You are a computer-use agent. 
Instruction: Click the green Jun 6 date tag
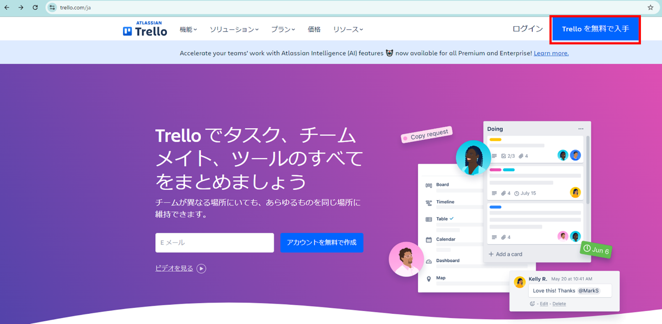pyautogui.click(x=596, y=250)
